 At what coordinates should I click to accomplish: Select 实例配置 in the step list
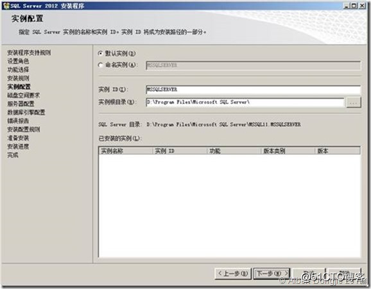click(19, 87)
